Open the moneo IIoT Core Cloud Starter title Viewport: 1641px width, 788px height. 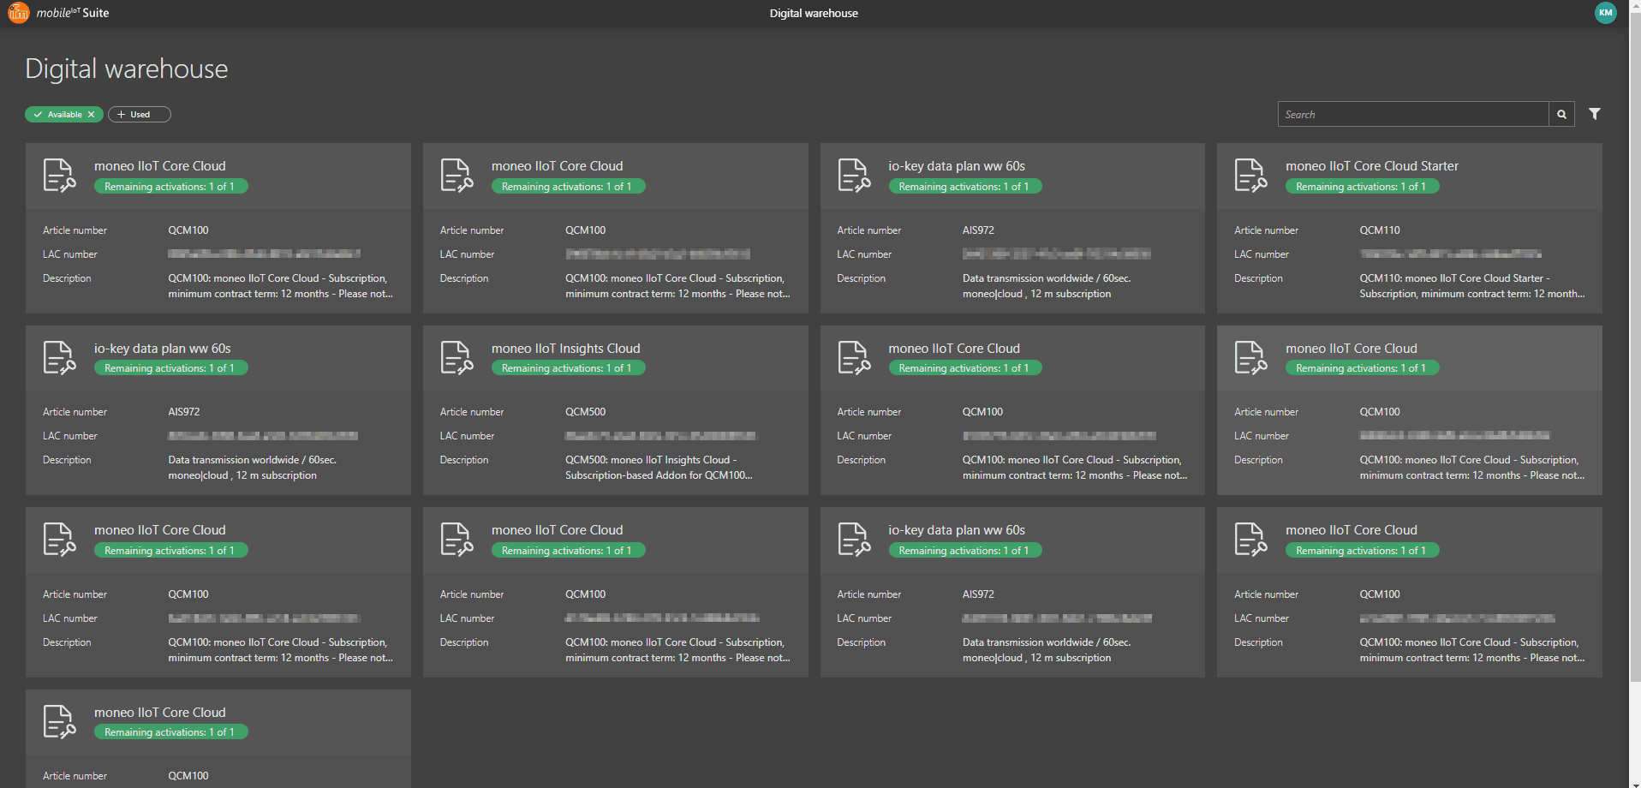pyautogui.click(x=1371, y=166)
